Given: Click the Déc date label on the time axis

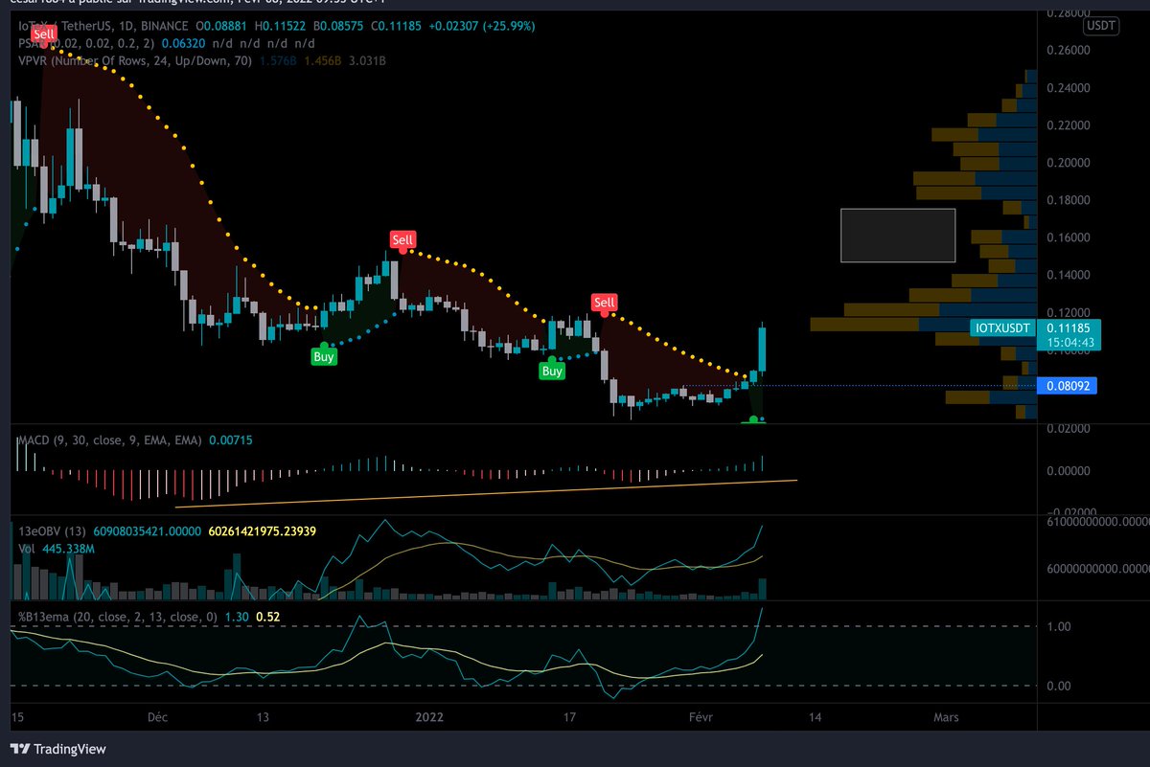Looking at the screenshot, I should [159, 716].
